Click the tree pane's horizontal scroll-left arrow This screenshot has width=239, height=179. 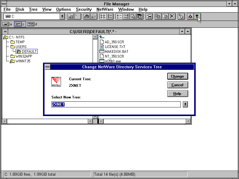(5, 121)
